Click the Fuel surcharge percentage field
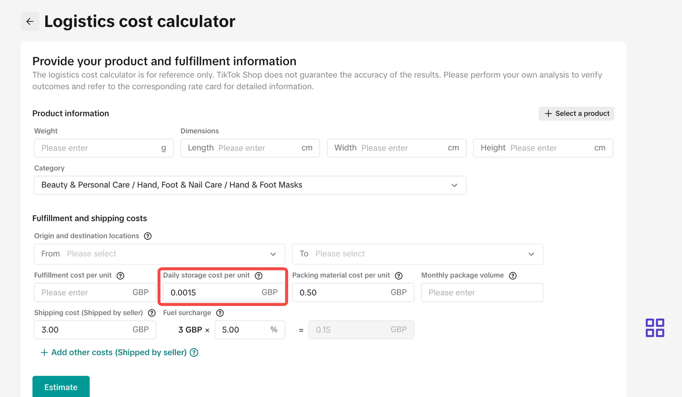 tap(244, 330)
